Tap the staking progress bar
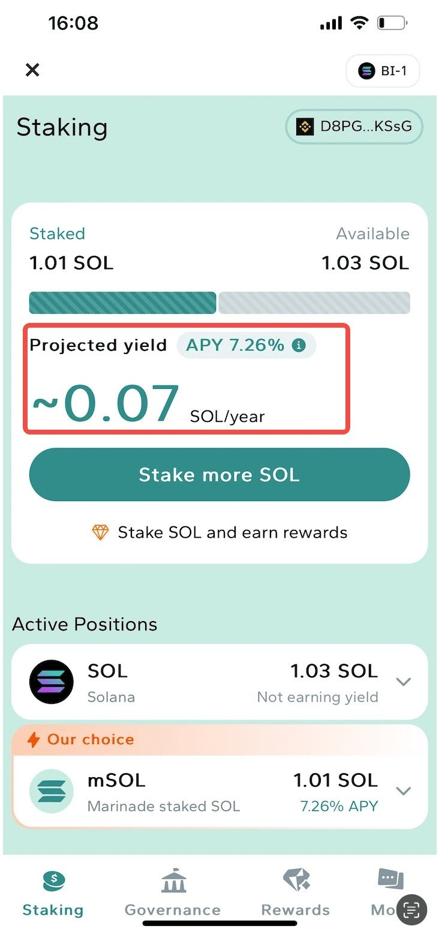Screen dimensions: 439x929 point(220,302)
